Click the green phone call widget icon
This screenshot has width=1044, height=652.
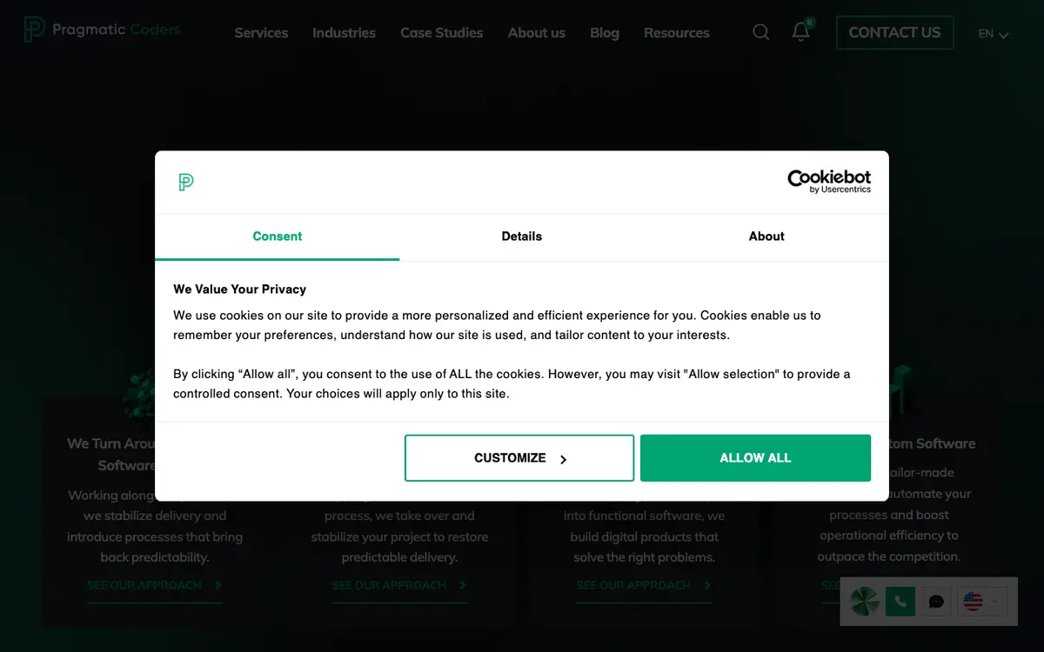coord(900,602)
